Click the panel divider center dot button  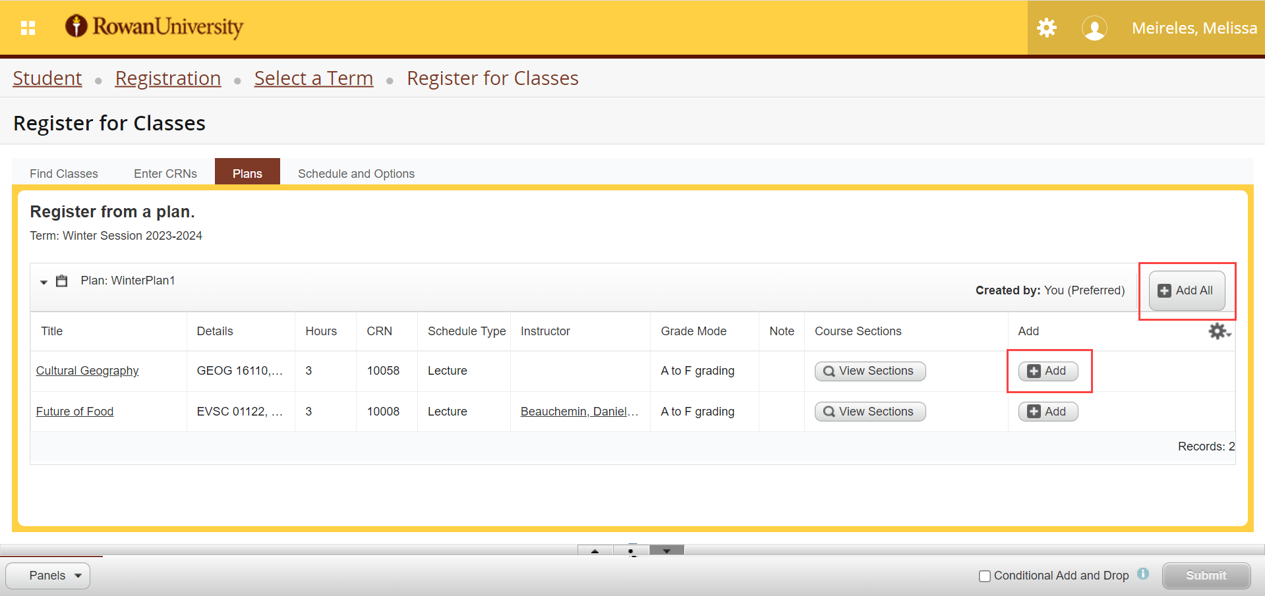tap(631, 551)
